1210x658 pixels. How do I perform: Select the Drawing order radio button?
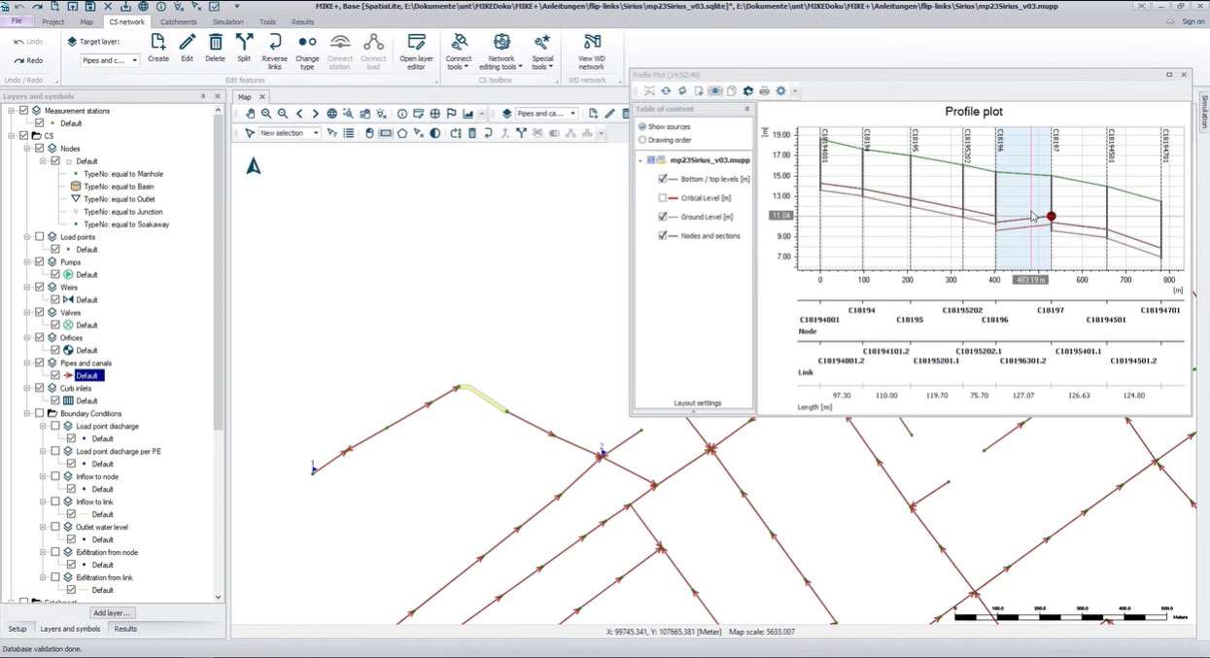pyautogui.click(x=642, y=140)
